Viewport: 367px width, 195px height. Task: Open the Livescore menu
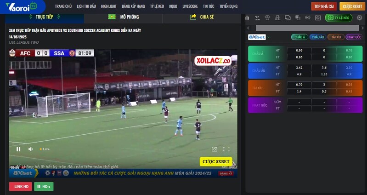tap(190, 6)
